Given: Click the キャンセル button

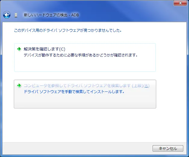Looking at the screenshot, I should [168, 149].
